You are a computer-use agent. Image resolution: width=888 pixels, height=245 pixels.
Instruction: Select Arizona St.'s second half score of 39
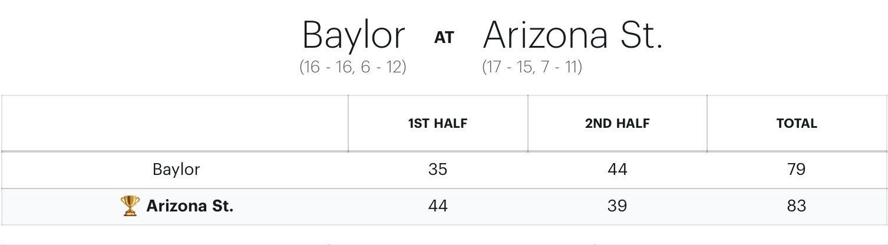[x=617, y=206]
